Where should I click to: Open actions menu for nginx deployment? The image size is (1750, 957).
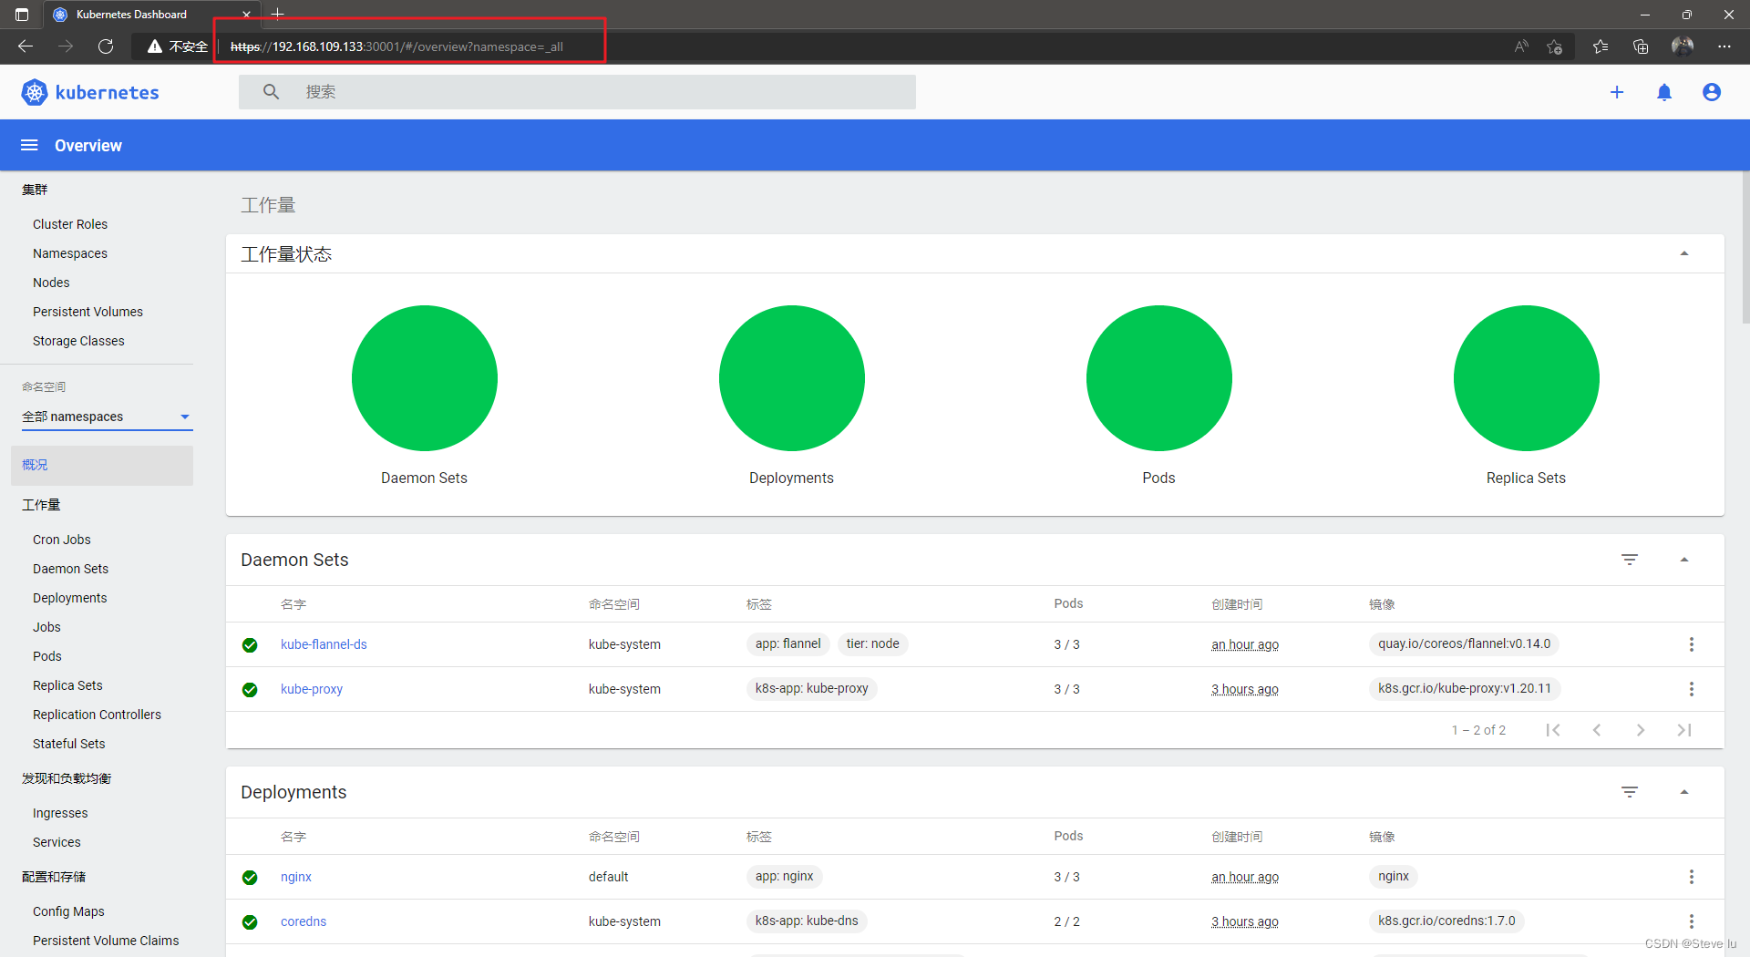1692,877
